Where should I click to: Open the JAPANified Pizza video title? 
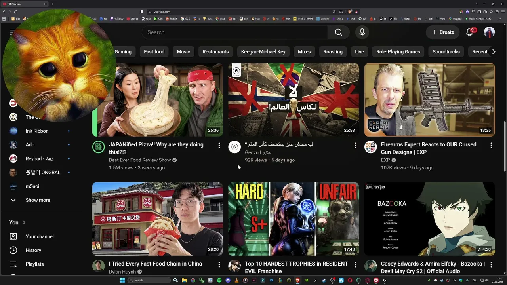pyautogui.click(x=156, y=148)
